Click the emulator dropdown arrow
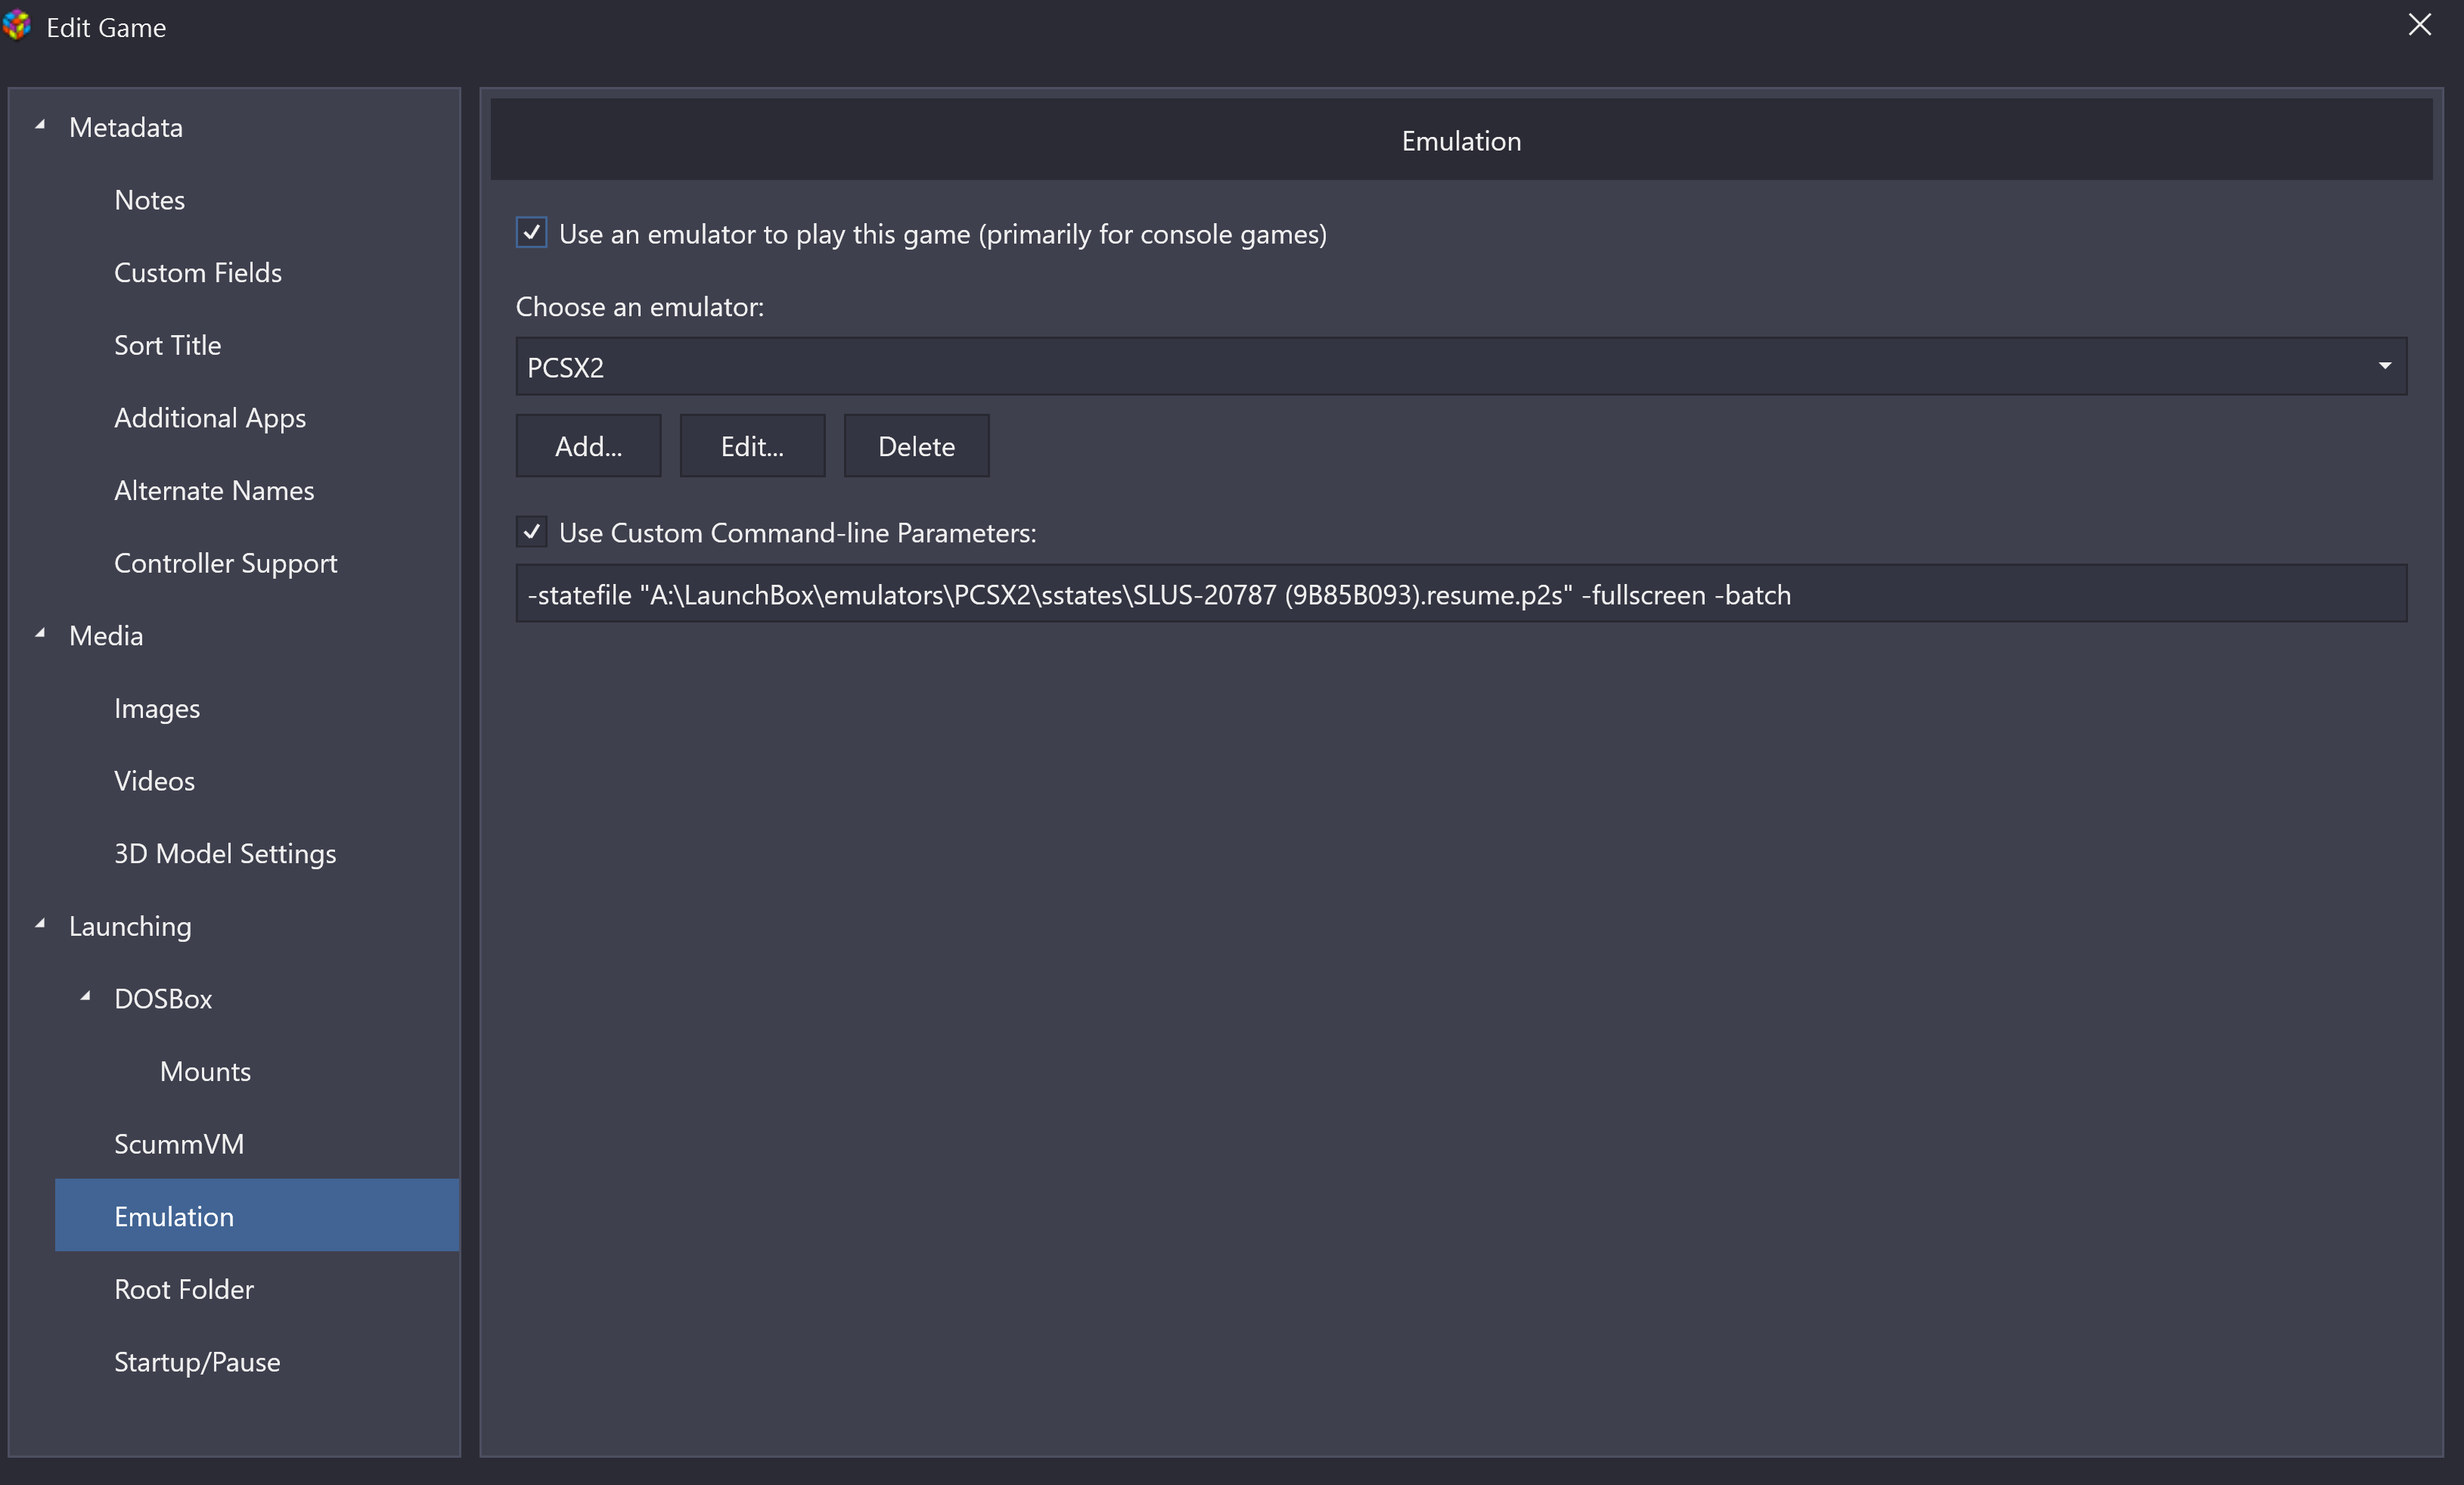2464x1485 pixels. [x=2385, y=366]
